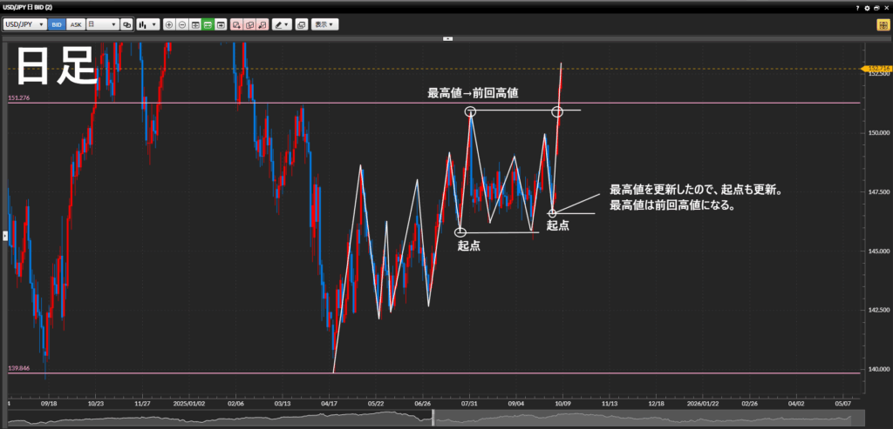The height and width of the screenshot is (429, 893).
Task: Open the 日 timeframe dropdown
Action: pos(102,24)
